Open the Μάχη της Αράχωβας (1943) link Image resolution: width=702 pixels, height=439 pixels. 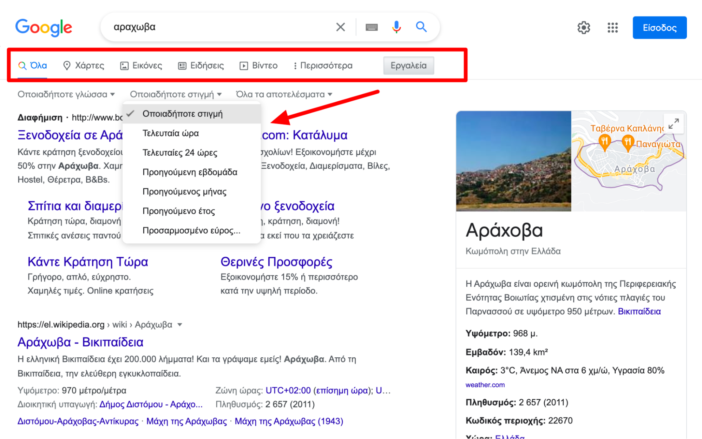(289, 421)
